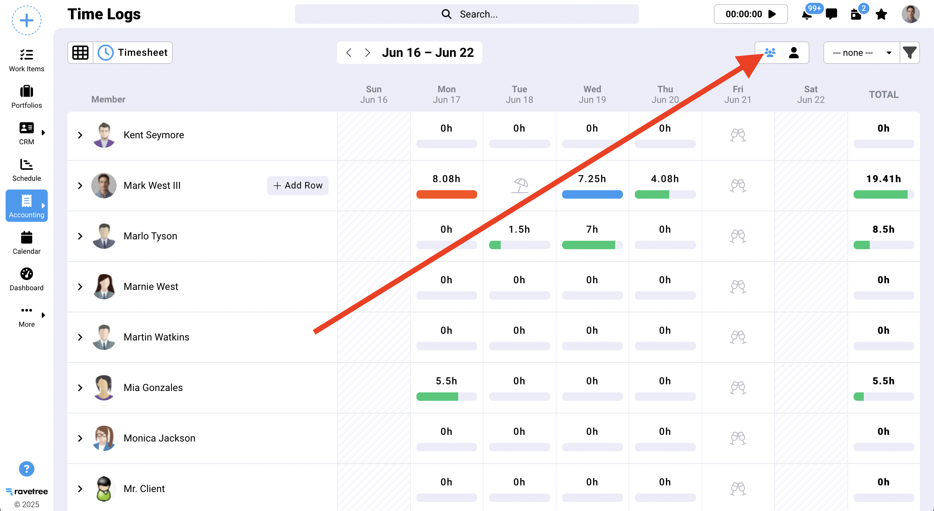Image resolution: width=934 pixels, height=511 pixels.
Task: Switch to single person view
Action: [x=794, y=53]
